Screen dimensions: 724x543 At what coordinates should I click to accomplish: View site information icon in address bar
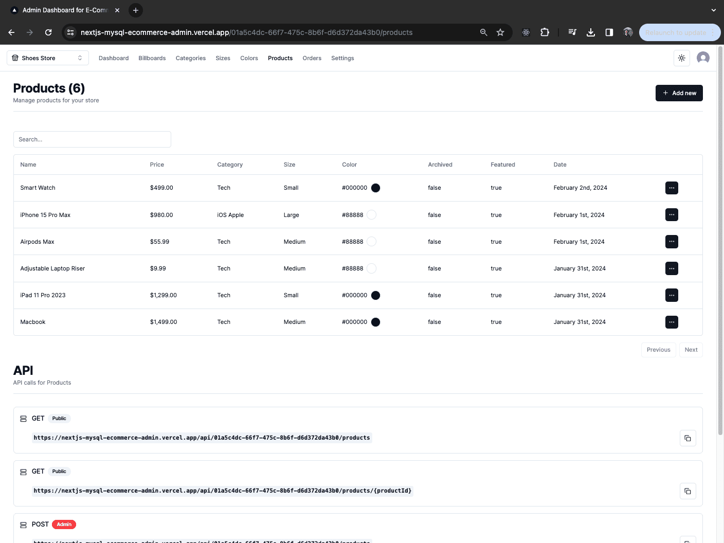(70, 32)
